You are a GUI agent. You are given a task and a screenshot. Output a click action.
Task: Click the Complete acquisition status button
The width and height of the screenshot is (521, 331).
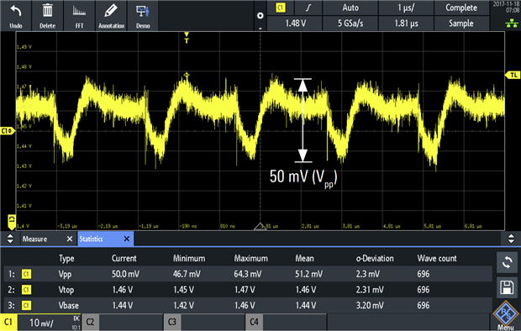[461, 8]
